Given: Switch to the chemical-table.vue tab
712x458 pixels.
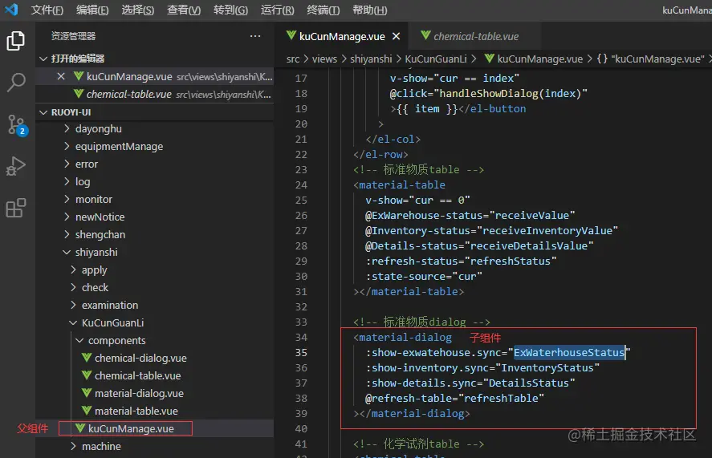Looking at the screenshot, I should (x=475, y=36).
